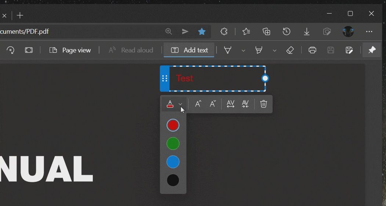
Task: Open the Settings and more menu
Action: (x=369, y=32)
